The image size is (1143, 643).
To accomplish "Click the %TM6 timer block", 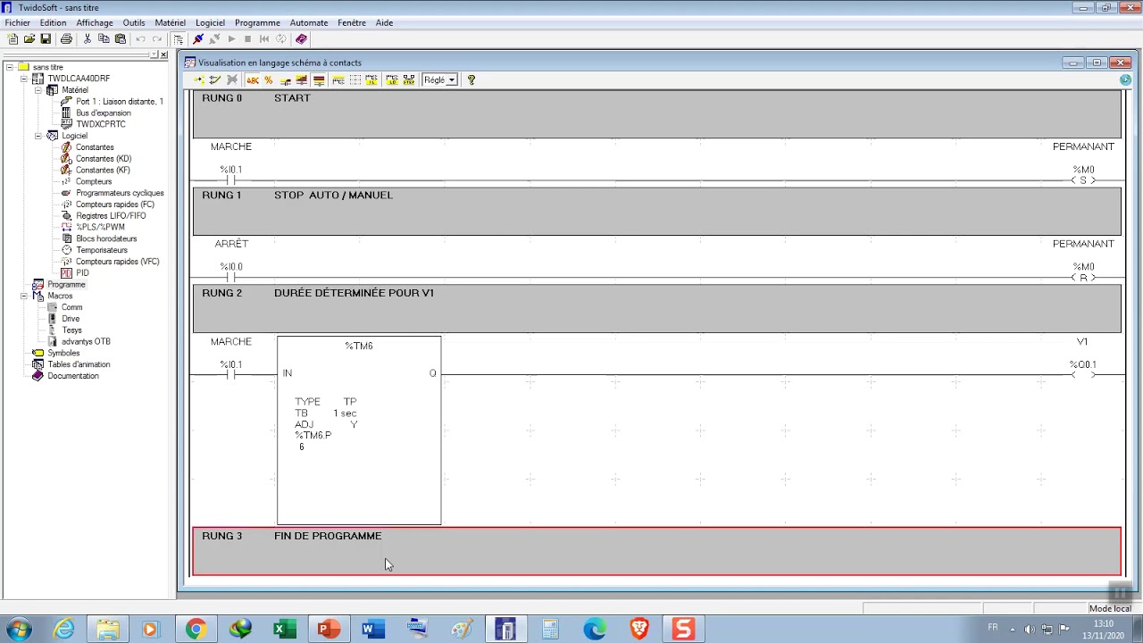I will pyautogui.click(x=359, y=430).
